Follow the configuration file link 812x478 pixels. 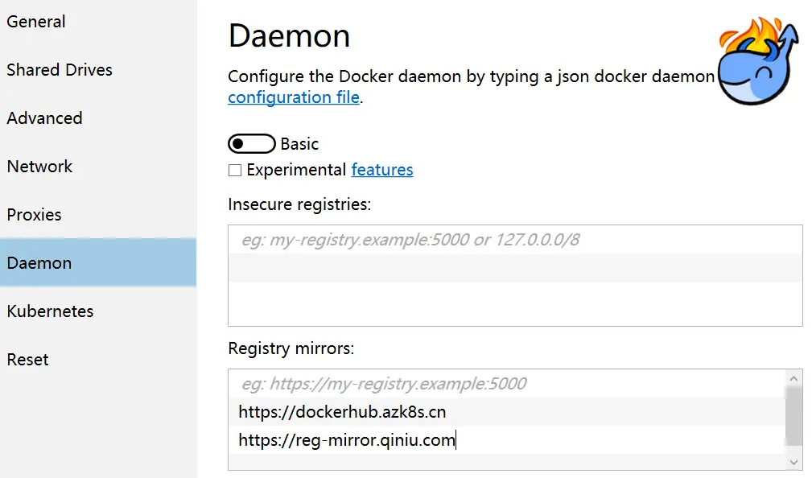pyautogui.click(x=294, y=97)
